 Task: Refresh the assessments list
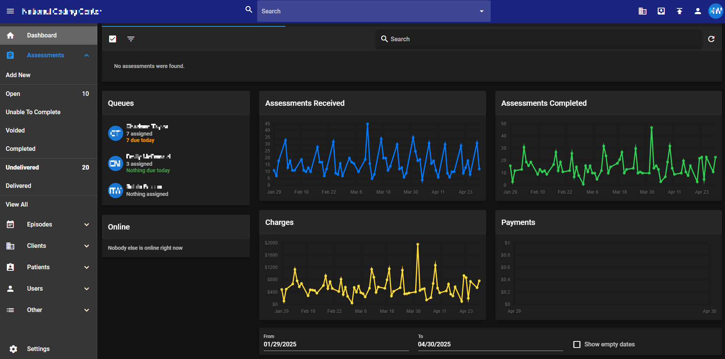711,39
